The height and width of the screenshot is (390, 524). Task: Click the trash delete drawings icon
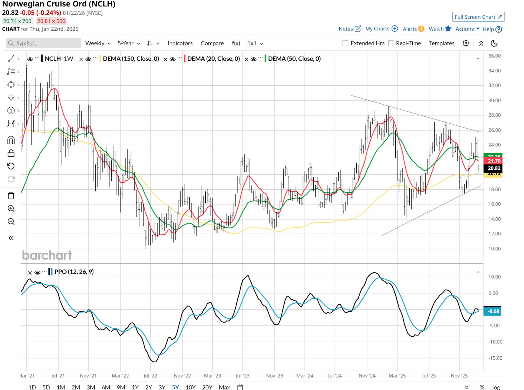coord(11,196)
